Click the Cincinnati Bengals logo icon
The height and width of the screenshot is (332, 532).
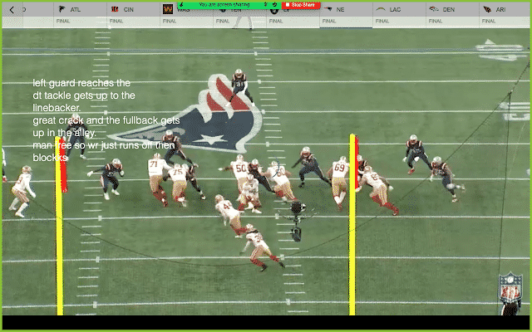(114, 9)
